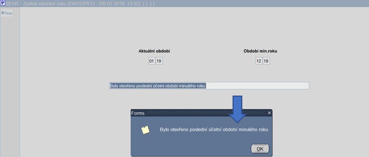Image resolution: width=369 pixels, height=157 pixels.
Task: Click Období min.roku month field 12
Action: click(x=259, y=61)
